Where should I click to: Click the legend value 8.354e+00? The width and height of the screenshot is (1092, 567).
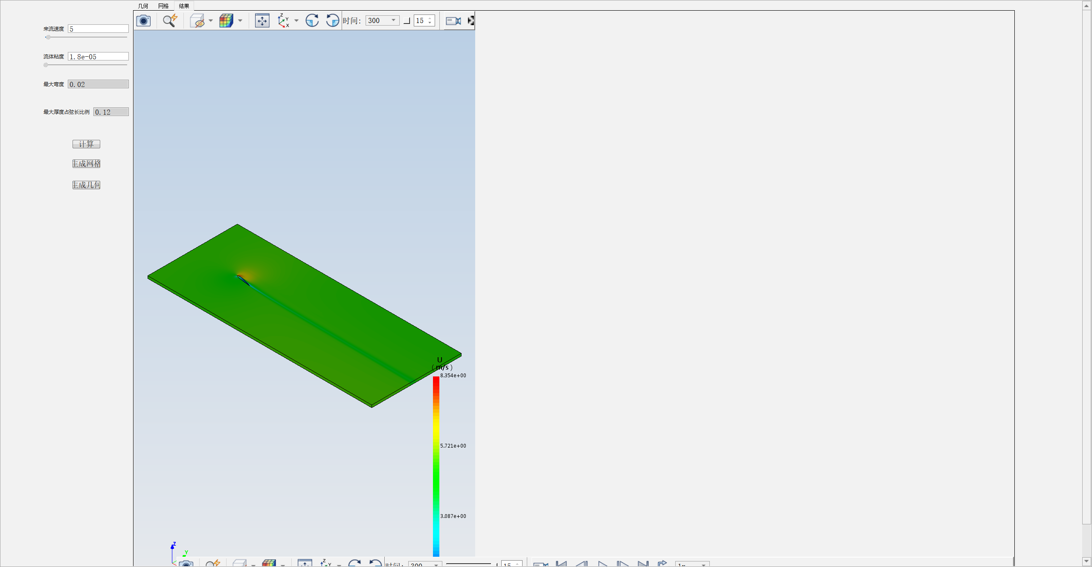click(453, 376)
